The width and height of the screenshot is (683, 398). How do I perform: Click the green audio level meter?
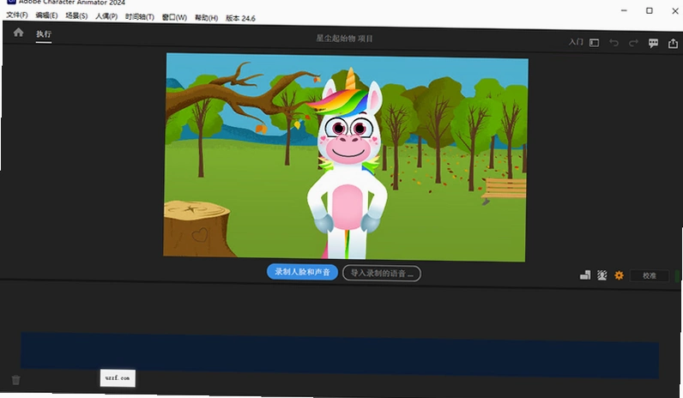(677, 275)
